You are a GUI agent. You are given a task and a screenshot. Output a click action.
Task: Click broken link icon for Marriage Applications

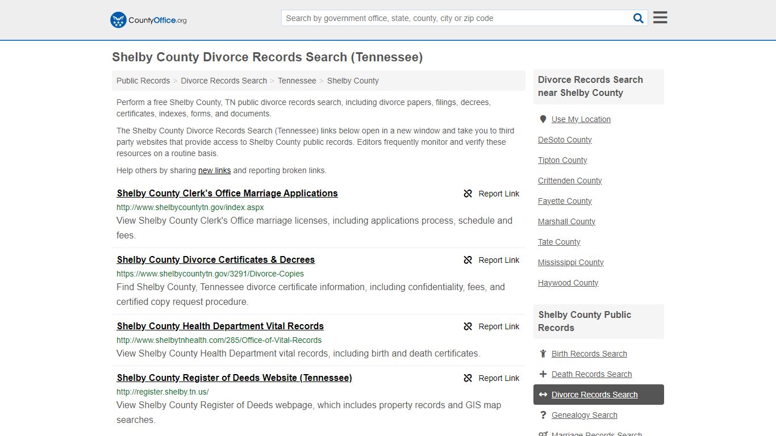(x=468, y=194)
